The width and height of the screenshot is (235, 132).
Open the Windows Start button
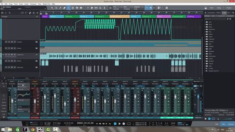pos(3,129)
